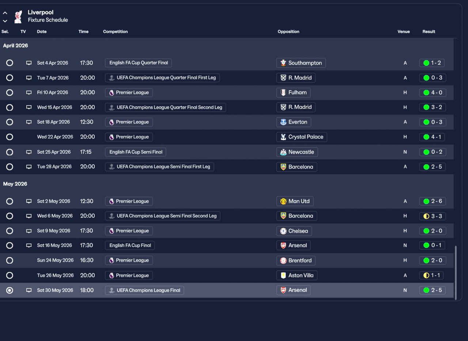Click the fixture list vertical scrollbar
The height and width of the screenshot is (341, 468).
click(x=456, y=273)
